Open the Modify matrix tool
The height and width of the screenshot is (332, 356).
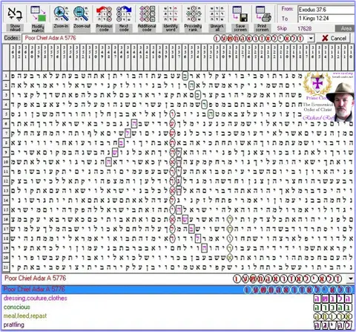point(38,13)
